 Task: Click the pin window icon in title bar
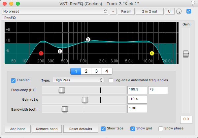pos(193,4)
